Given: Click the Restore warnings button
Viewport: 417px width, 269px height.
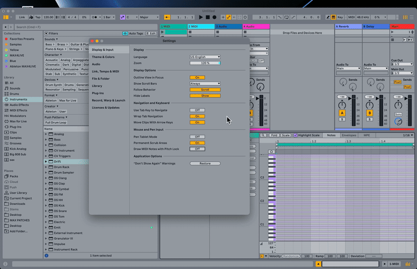Looking at the screenshot, I should tap(205, 163).
